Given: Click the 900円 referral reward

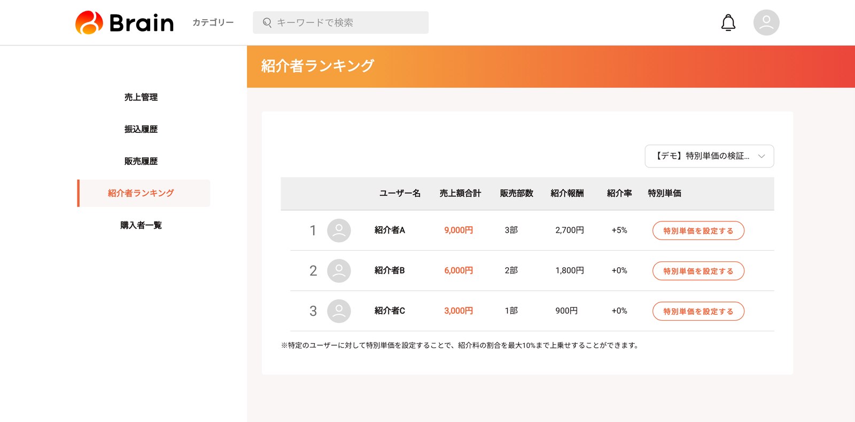Looking at the screenshot, I should click(x=566, y=310).
